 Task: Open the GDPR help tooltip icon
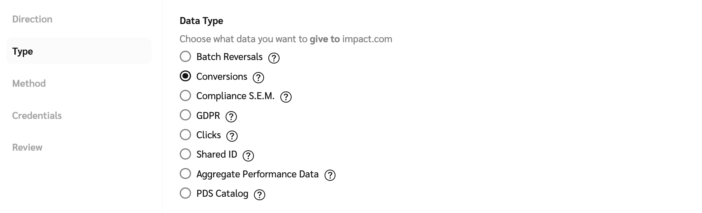pos(231,117)
